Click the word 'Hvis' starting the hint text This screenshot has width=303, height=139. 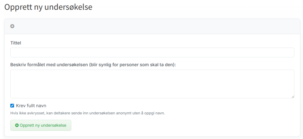point(14,113)
